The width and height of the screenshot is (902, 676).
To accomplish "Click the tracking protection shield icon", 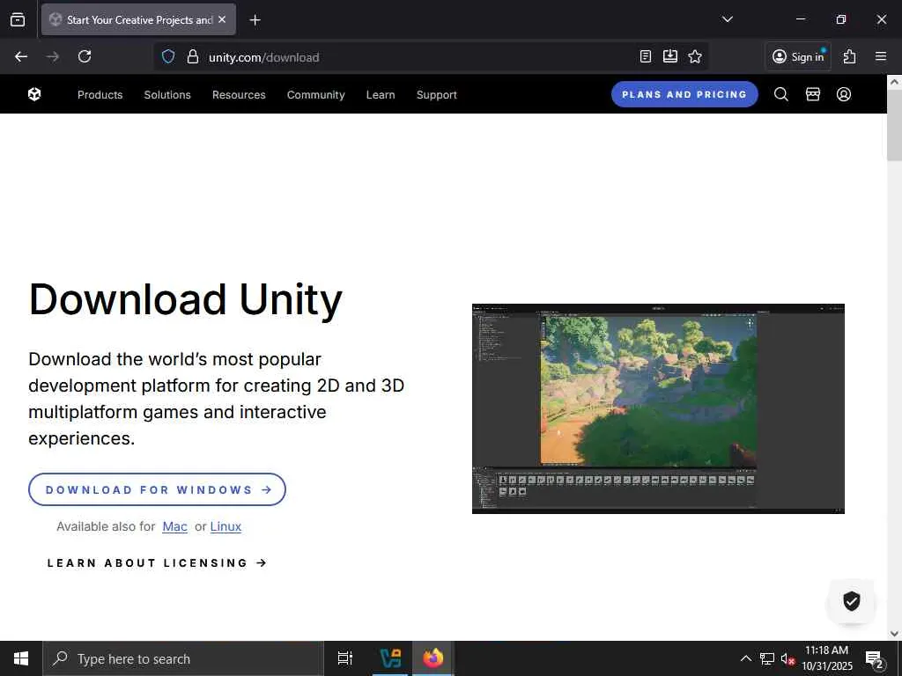I will (168, 56).
